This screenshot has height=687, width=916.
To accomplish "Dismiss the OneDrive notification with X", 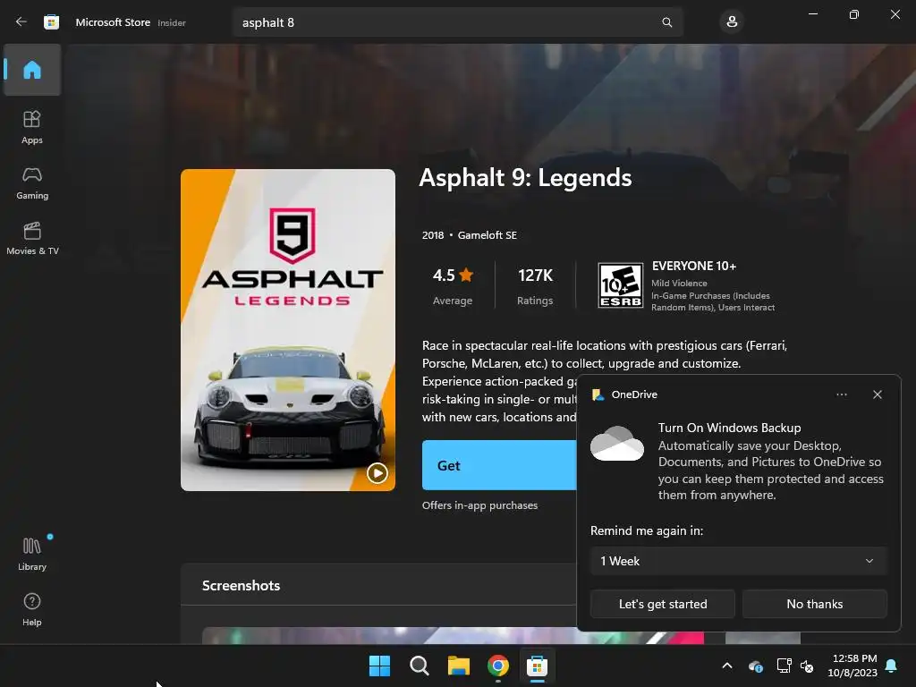I will click(x=877, y=394).
